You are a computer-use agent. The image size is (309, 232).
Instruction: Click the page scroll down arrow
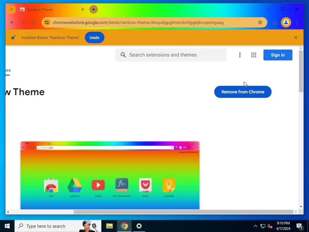301,207
